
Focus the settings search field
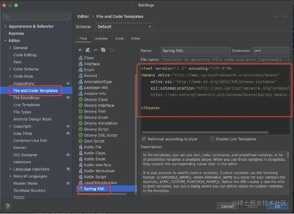tap(36, 16)
